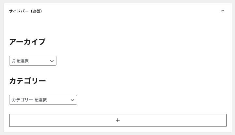This screenshot has width=235, height=135.
Task: Collapse the サイドバー（追従） panel chevron
Action: click(x=223, y=11)
